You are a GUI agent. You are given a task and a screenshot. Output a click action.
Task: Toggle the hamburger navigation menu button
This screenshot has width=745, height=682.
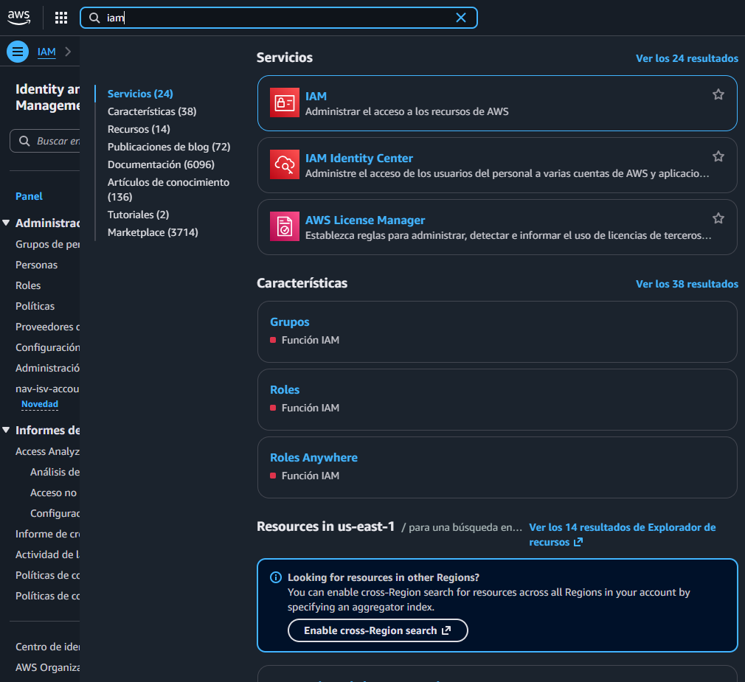18,52
